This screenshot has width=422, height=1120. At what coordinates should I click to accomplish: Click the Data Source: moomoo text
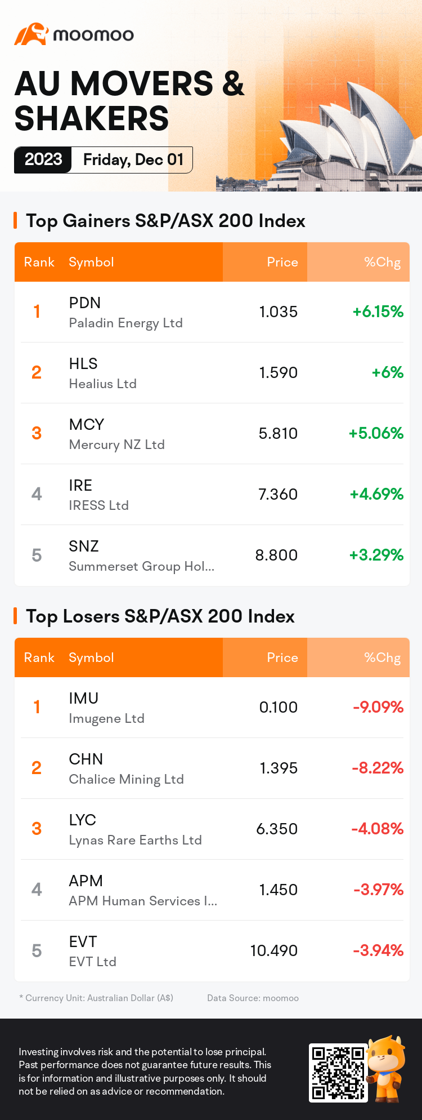coord(253,998)
